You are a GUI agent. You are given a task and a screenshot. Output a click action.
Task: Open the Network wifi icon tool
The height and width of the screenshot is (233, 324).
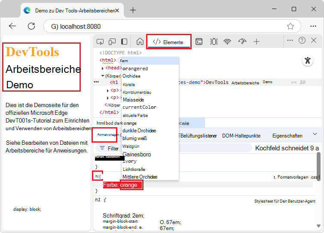tap(227, 42)
